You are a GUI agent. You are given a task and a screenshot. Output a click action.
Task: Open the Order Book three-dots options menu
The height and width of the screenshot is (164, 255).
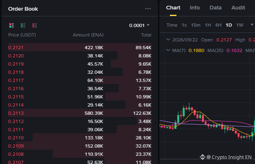click(148, 9)
